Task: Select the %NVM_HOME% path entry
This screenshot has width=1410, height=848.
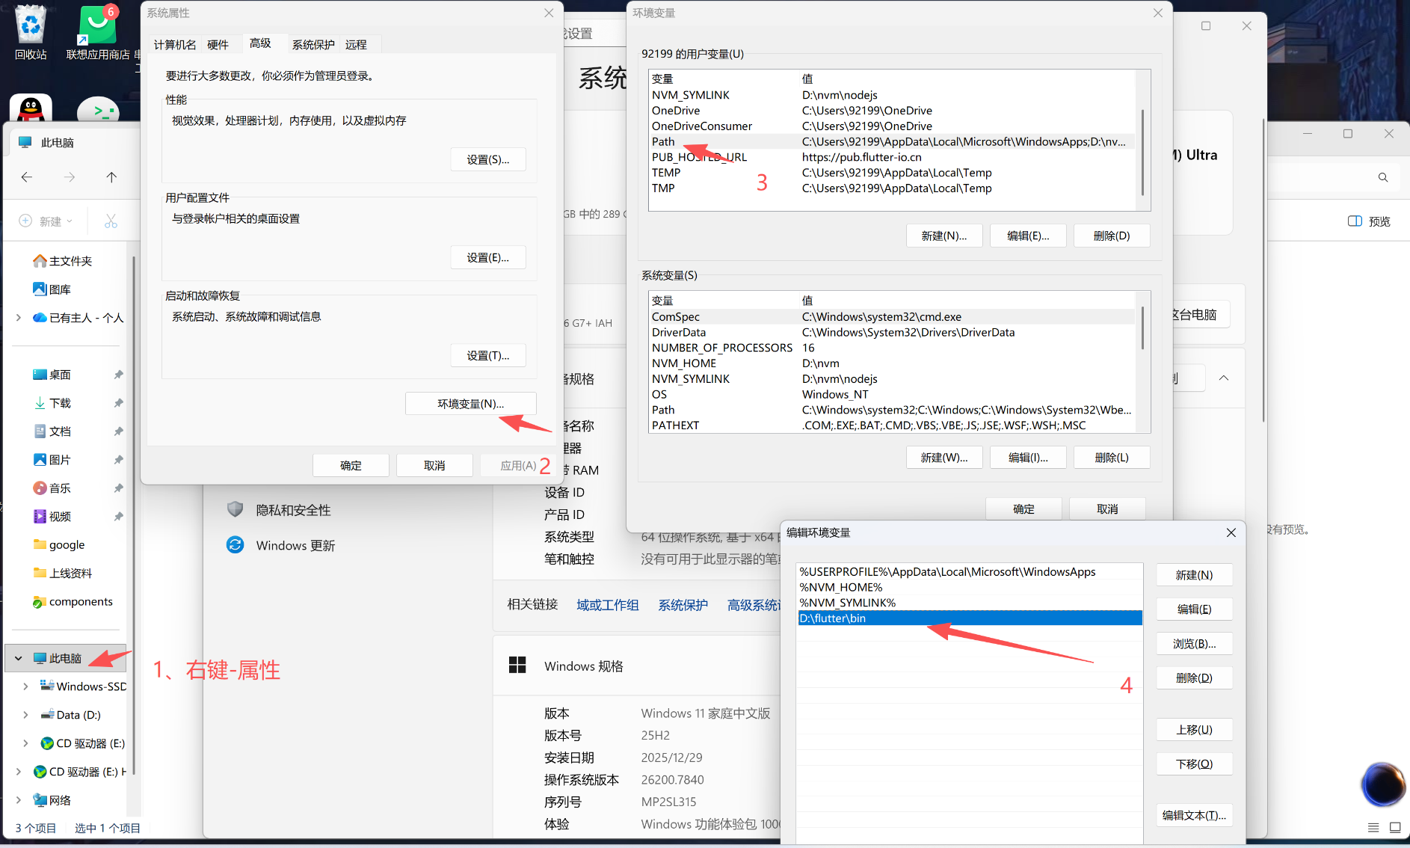Action: coord(970,588)
